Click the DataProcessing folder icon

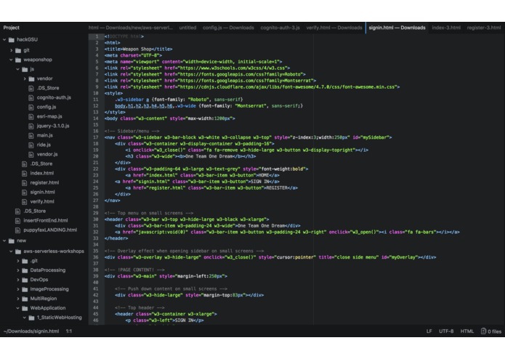25,270
